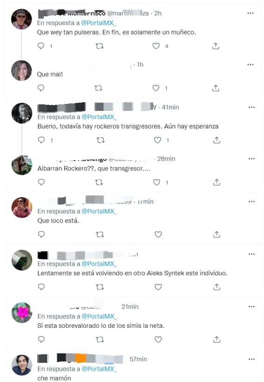Like the 'Que mal!' tweet
264x382 pixels.
pos(156,88)
